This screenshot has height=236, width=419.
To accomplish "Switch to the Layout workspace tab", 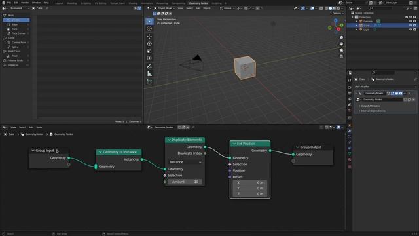I will tap(59, 3).
